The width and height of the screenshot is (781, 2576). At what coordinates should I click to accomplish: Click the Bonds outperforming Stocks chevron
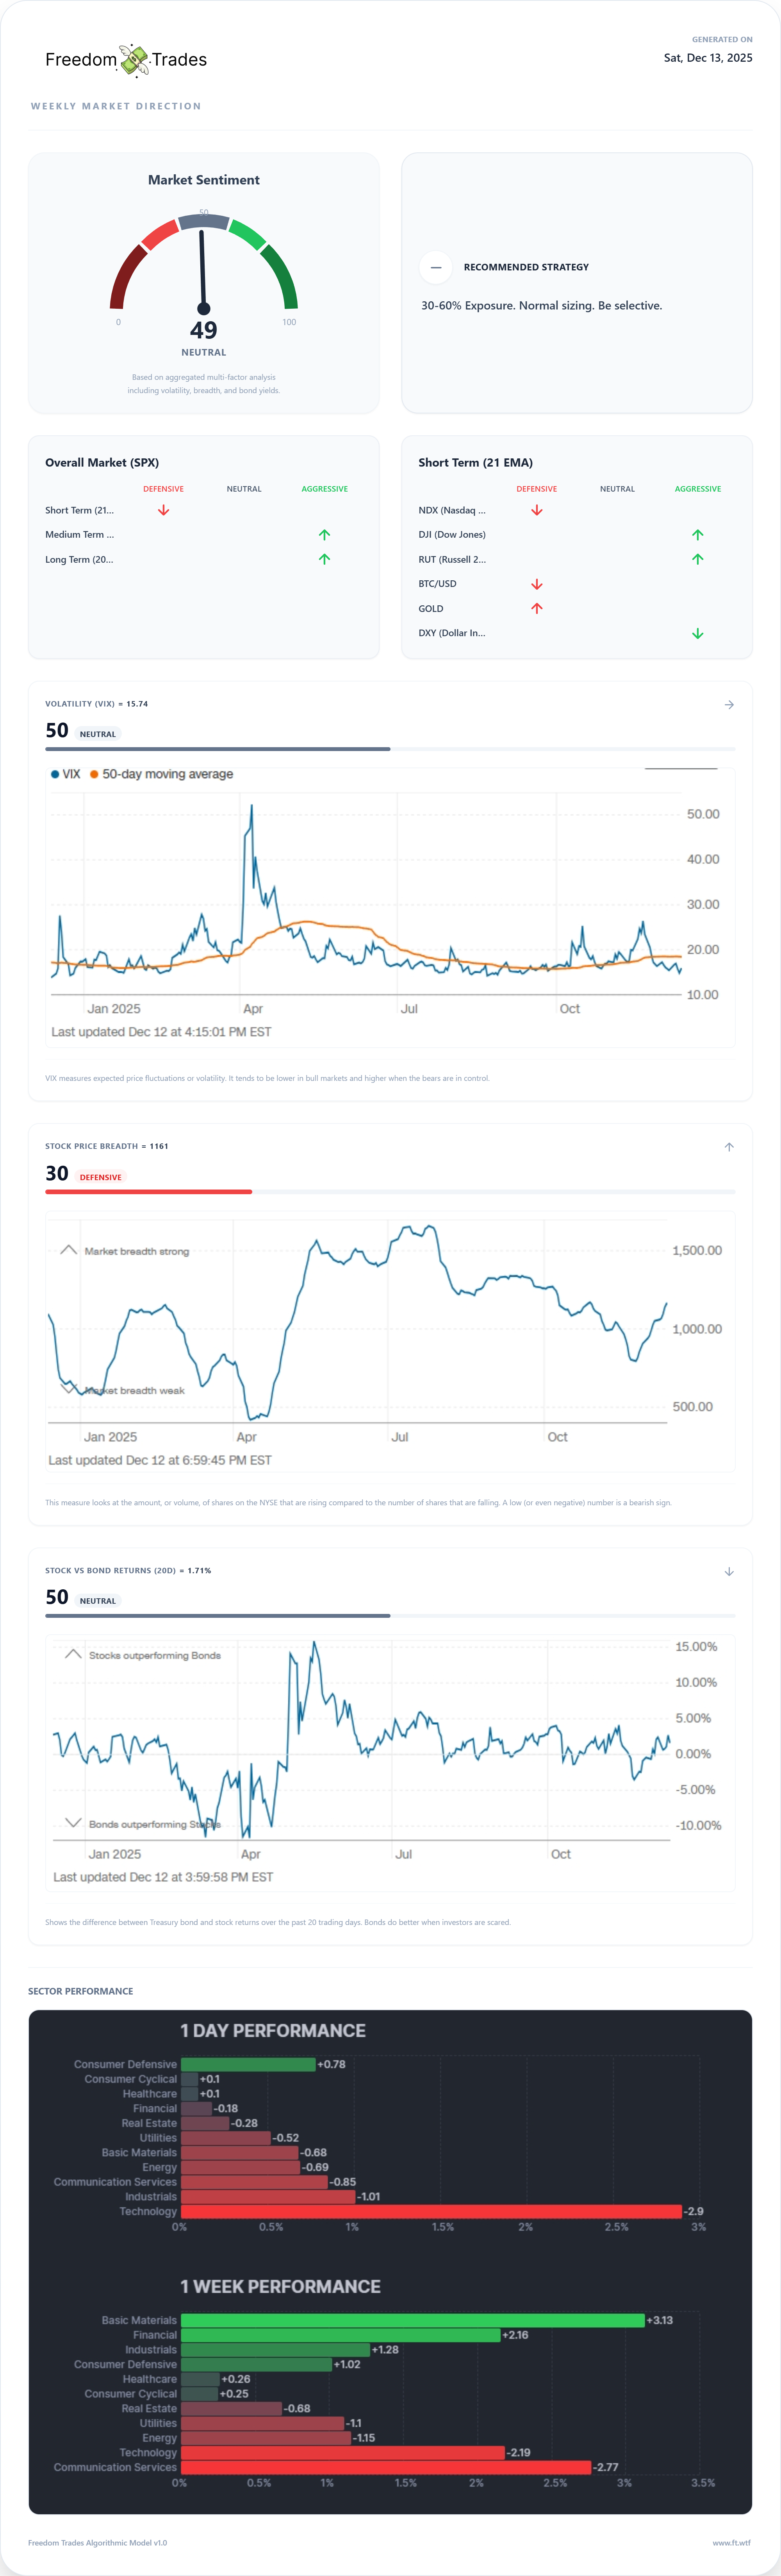(x=73, y=1823)
